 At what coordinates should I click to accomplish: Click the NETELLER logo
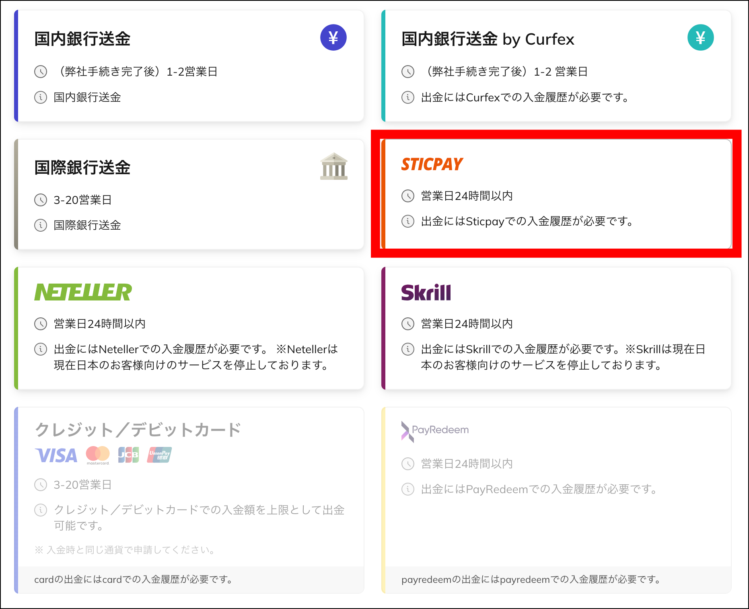83,292
